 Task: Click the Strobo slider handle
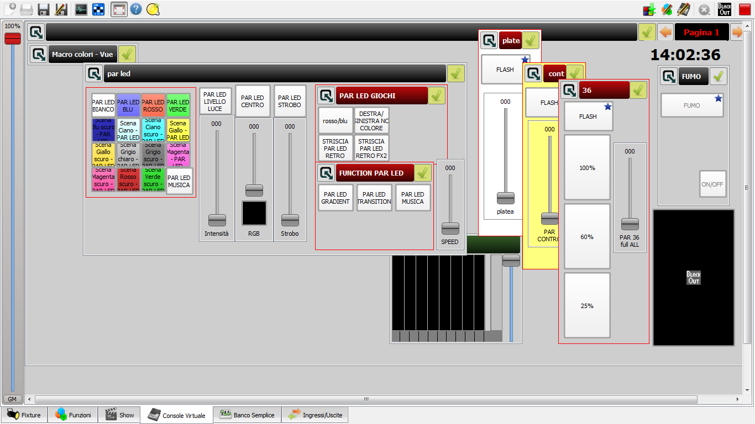click(290, 220)
